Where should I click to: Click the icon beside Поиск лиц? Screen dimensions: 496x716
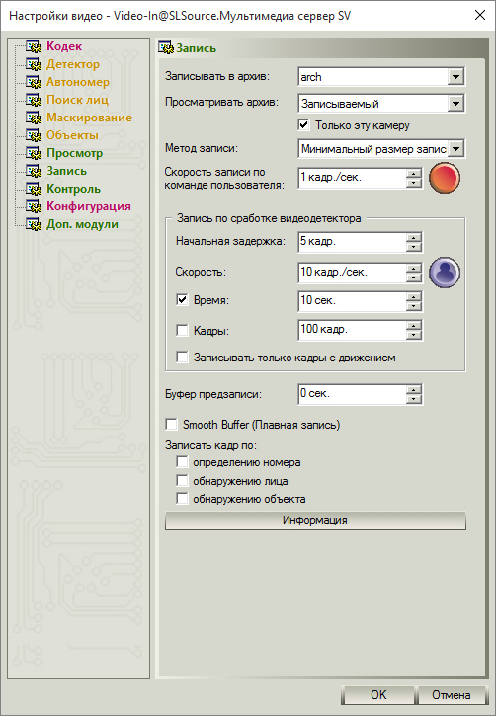(34, 100)
